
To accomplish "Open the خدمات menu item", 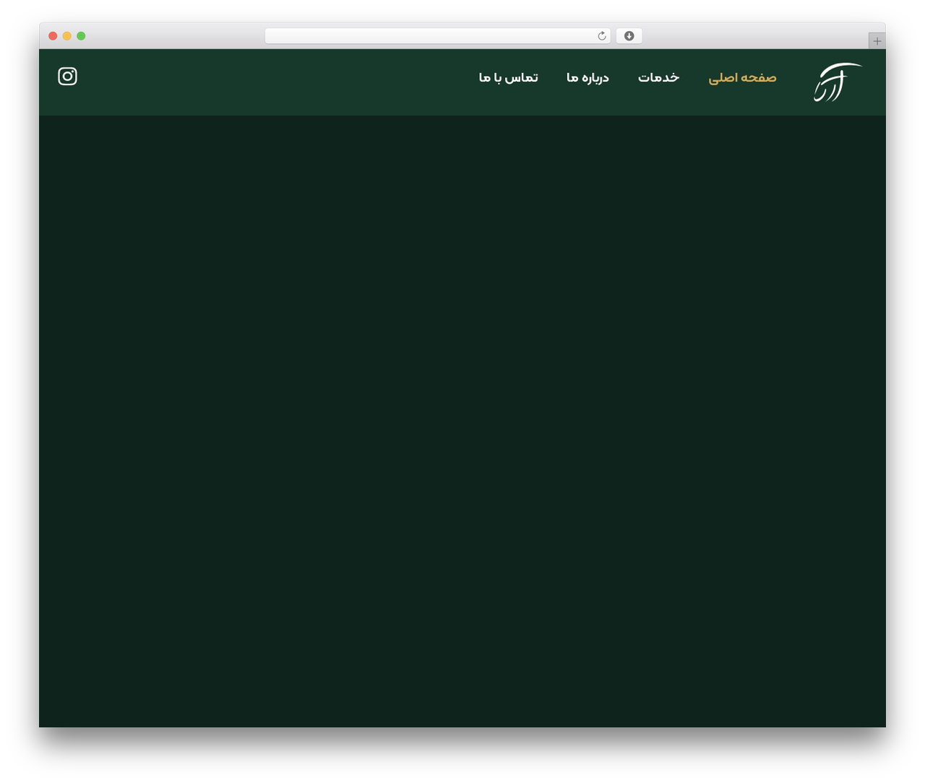I will [x=658, y=77].
